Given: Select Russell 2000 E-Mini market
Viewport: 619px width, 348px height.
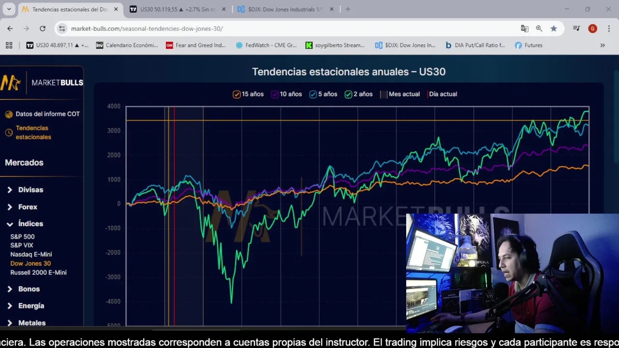Looking at the screenshot, I should (x=38, y=273).
